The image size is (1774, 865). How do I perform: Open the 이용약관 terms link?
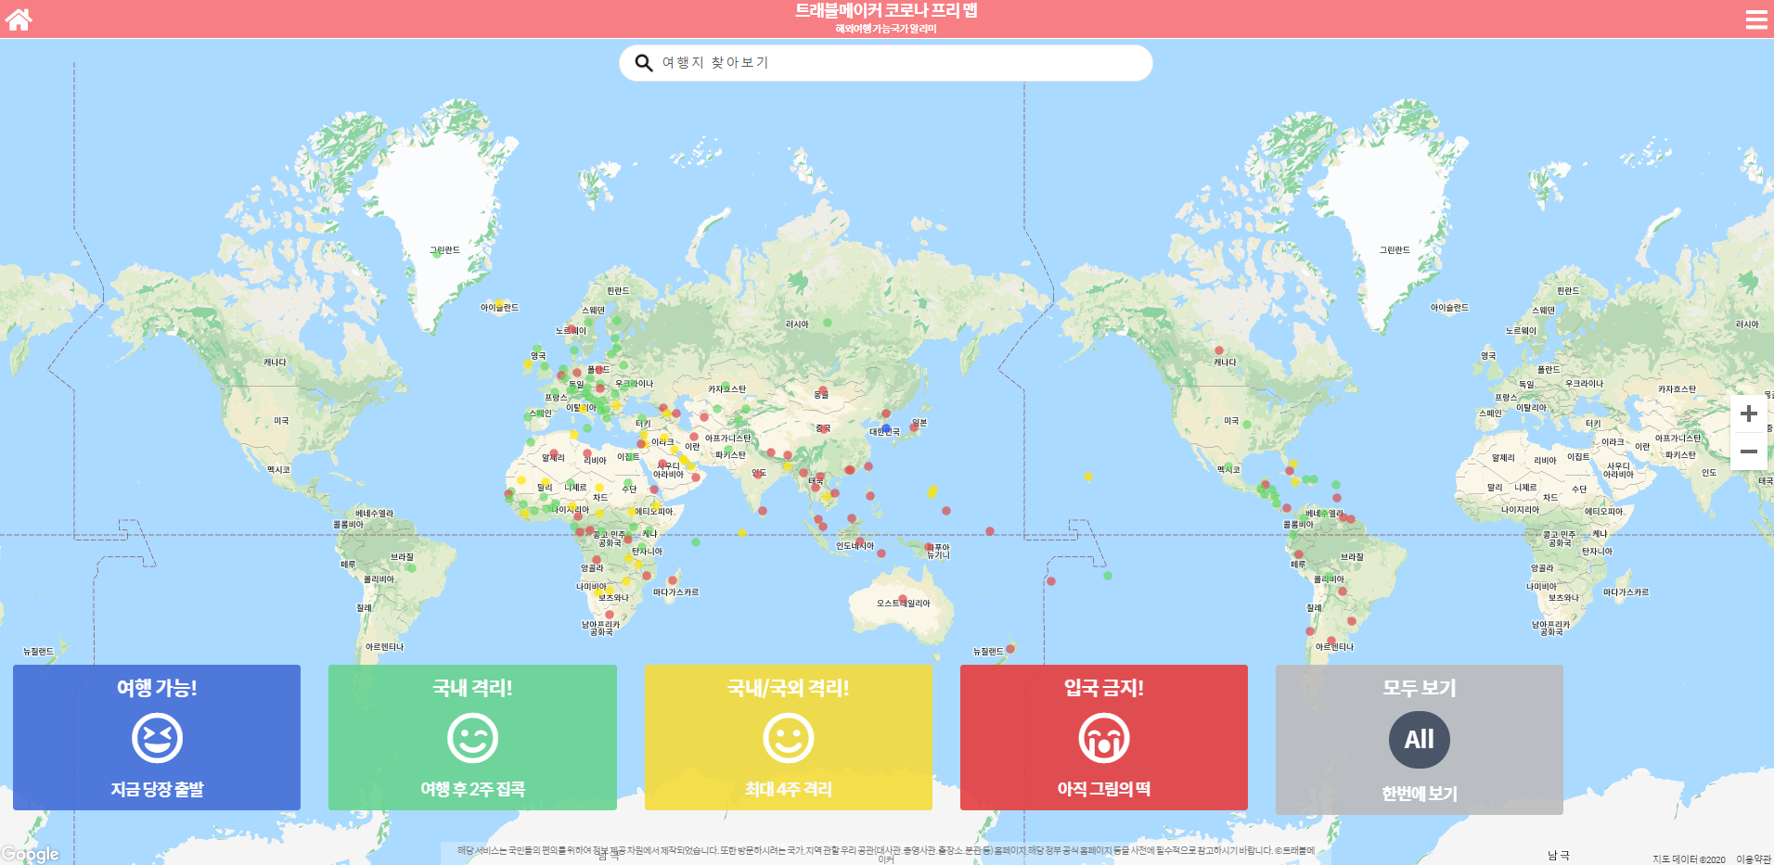click(x=1754, y=859)
